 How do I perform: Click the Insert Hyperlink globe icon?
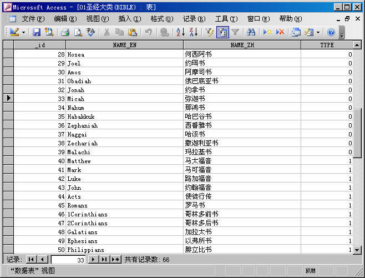click(165, 32)
